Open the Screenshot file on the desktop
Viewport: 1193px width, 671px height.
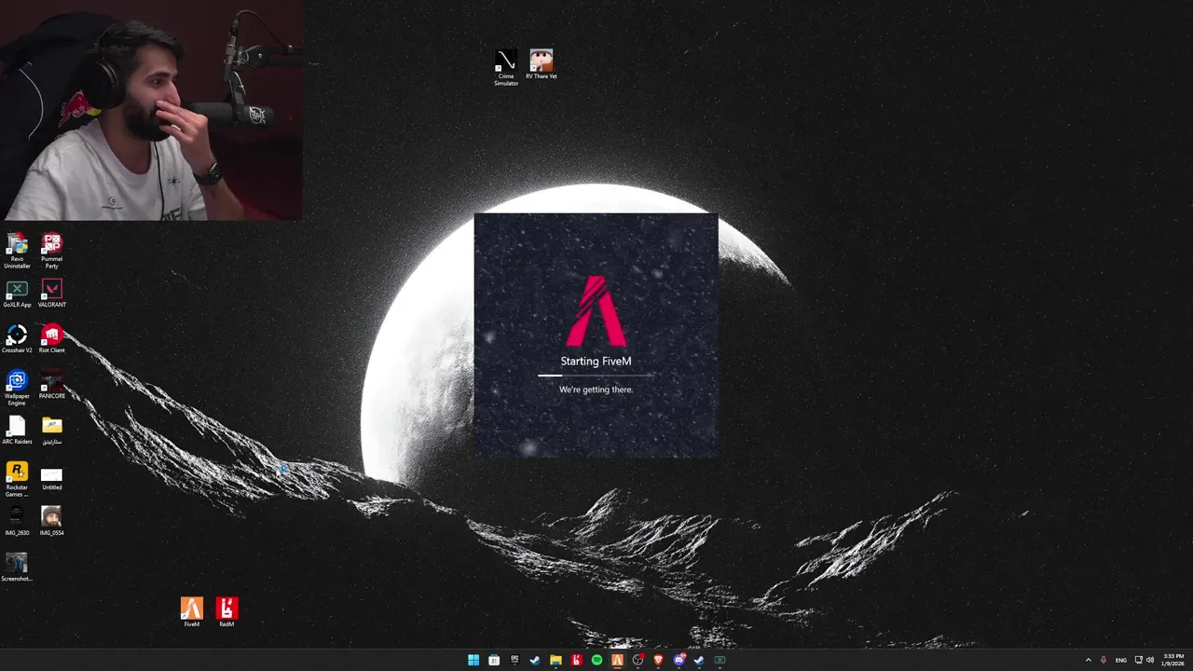click(17, 568)
